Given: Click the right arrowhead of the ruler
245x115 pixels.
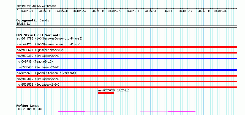Looking at the screenshot, I should pos(236,9).
